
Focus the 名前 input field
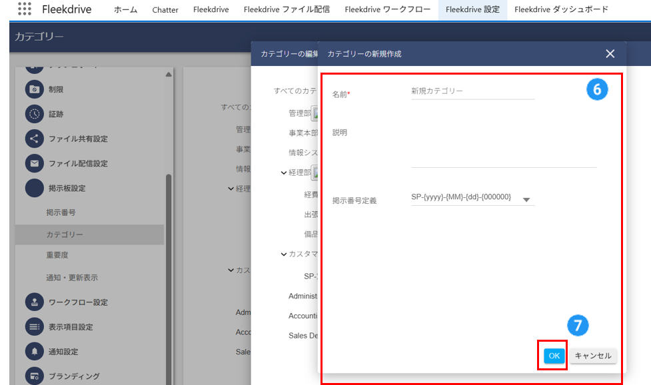coord(473,91)
